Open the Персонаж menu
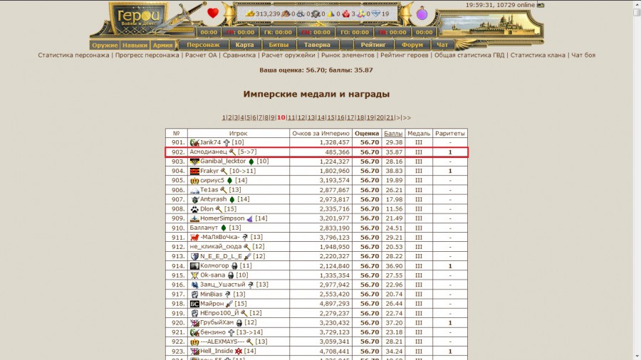The height and width of the screenshot is (360, 641). click(203, 45)
